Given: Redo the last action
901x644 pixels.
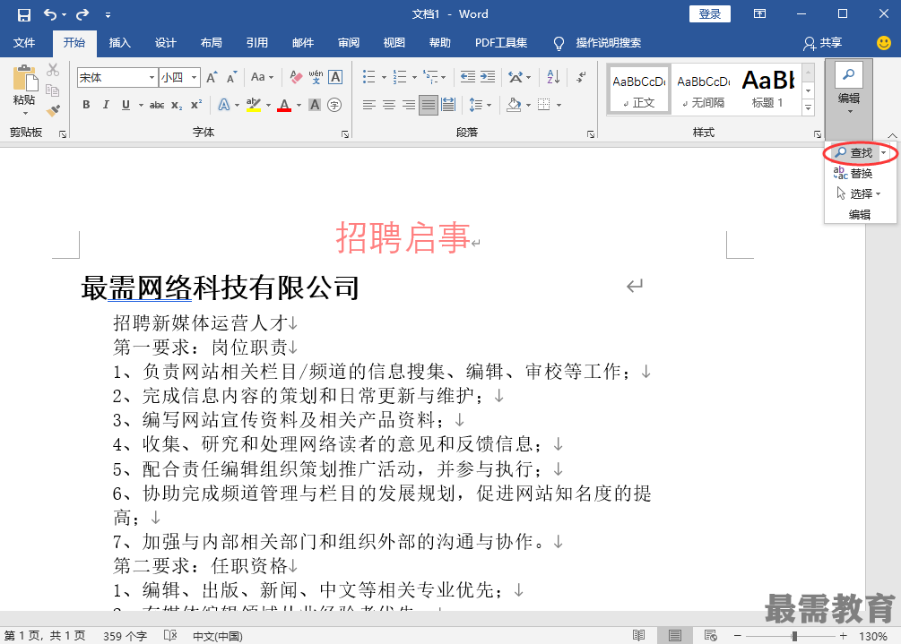Looking at the screenshot, I should coord(82,15).
